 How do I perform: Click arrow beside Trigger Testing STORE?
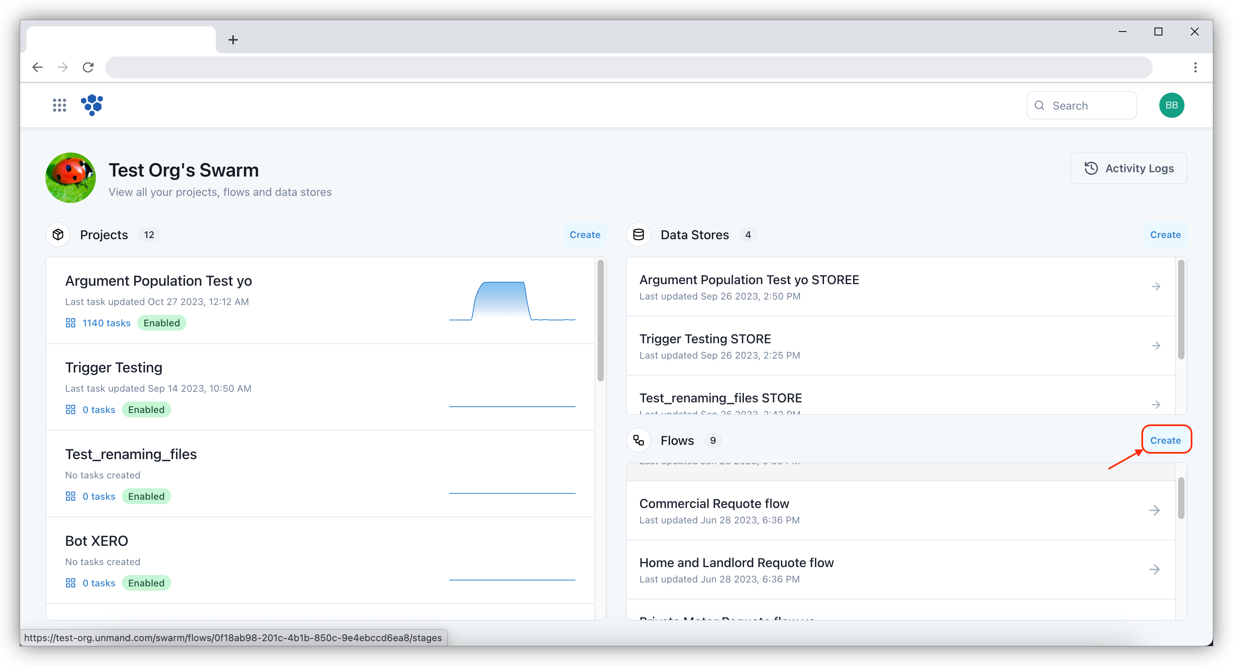tap(1155, 346)
